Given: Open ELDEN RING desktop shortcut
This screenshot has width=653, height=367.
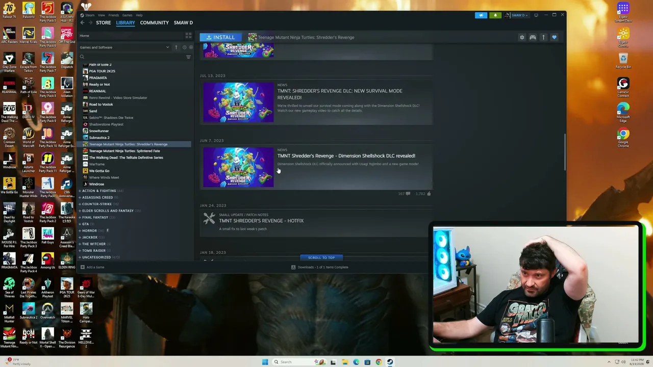Looking at the screenshot, I should click(x=67, y=260).
